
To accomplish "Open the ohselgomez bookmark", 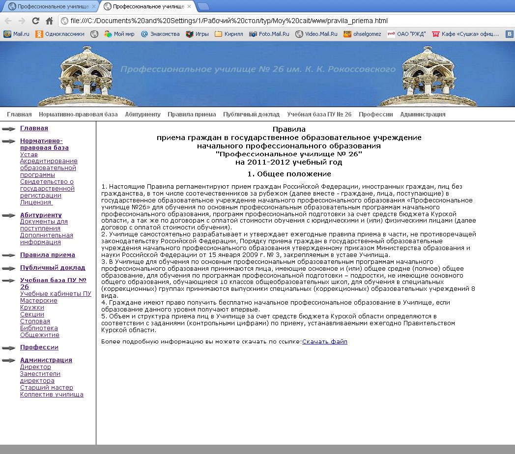I will [x=362, y=34].
